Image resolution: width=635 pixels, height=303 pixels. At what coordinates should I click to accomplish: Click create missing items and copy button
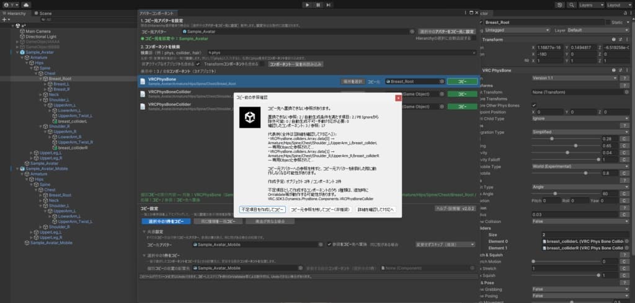pos(262,209)
